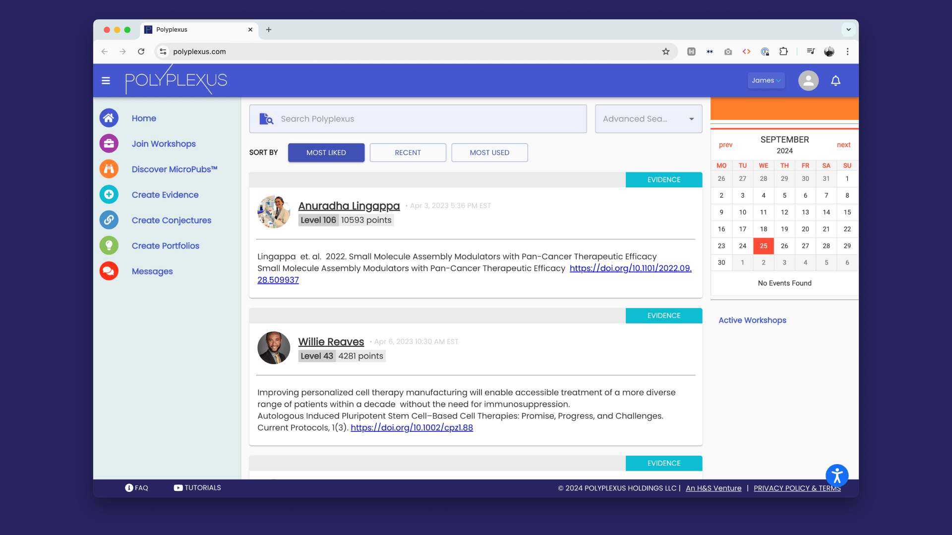The width and height of the screenshot is (952, 535).
Task: Click the Join Workshops briefcase icon
Action: (109, 144)
